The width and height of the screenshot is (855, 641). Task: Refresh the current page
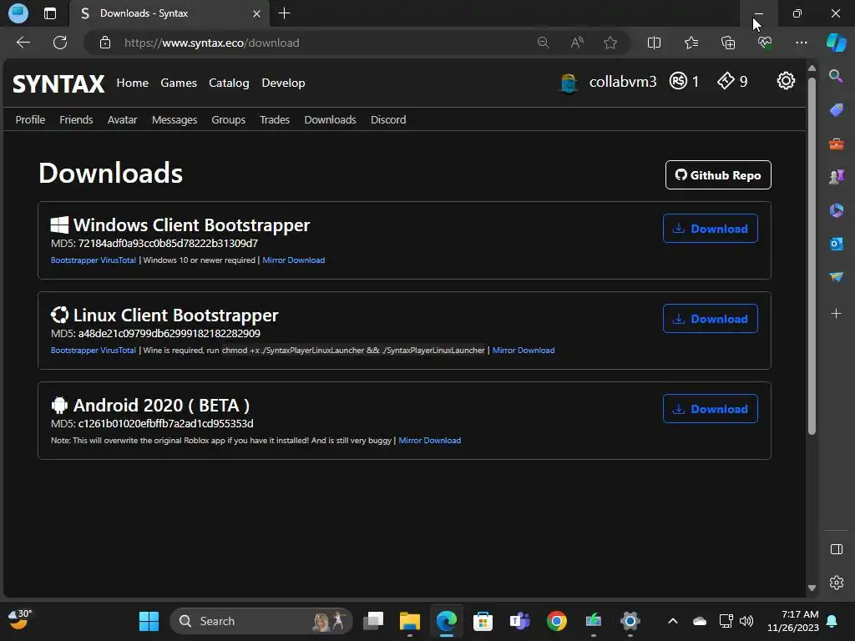(x=60, y=43)
